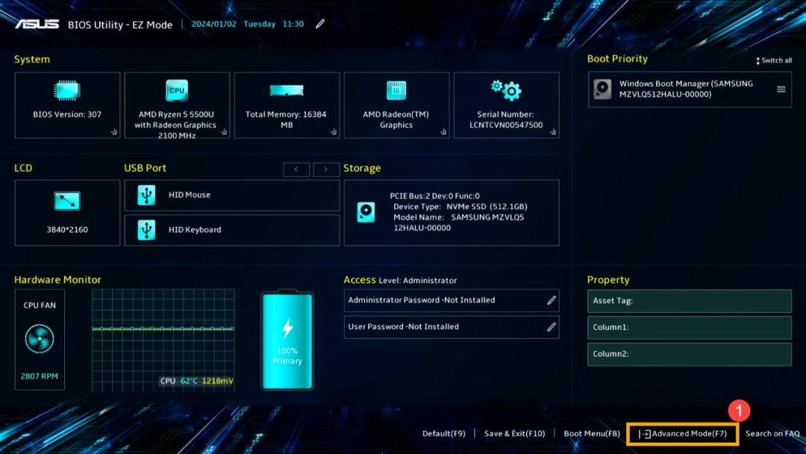The image size is (806, 454).
Task: Click the ASUS CPU processor icon tile
Action: [177, 90]
